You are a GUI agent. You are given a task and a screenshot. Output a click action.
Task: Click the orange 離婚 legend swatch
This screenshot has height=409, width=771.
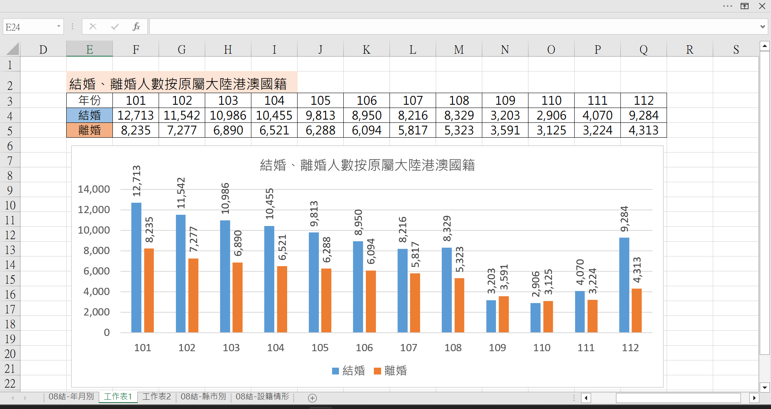pyautogui.click(x=377, y=371)
